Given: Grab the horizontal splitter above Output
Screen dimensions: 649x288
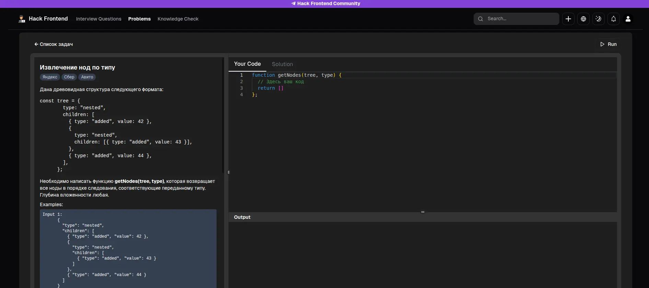Looking at the screenshot, I should coord(423,212).
